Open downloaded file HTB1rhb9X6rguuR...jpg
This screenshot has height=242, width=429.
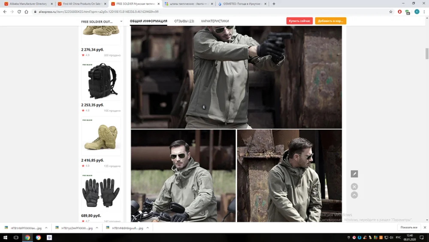(x=124, y=228)
